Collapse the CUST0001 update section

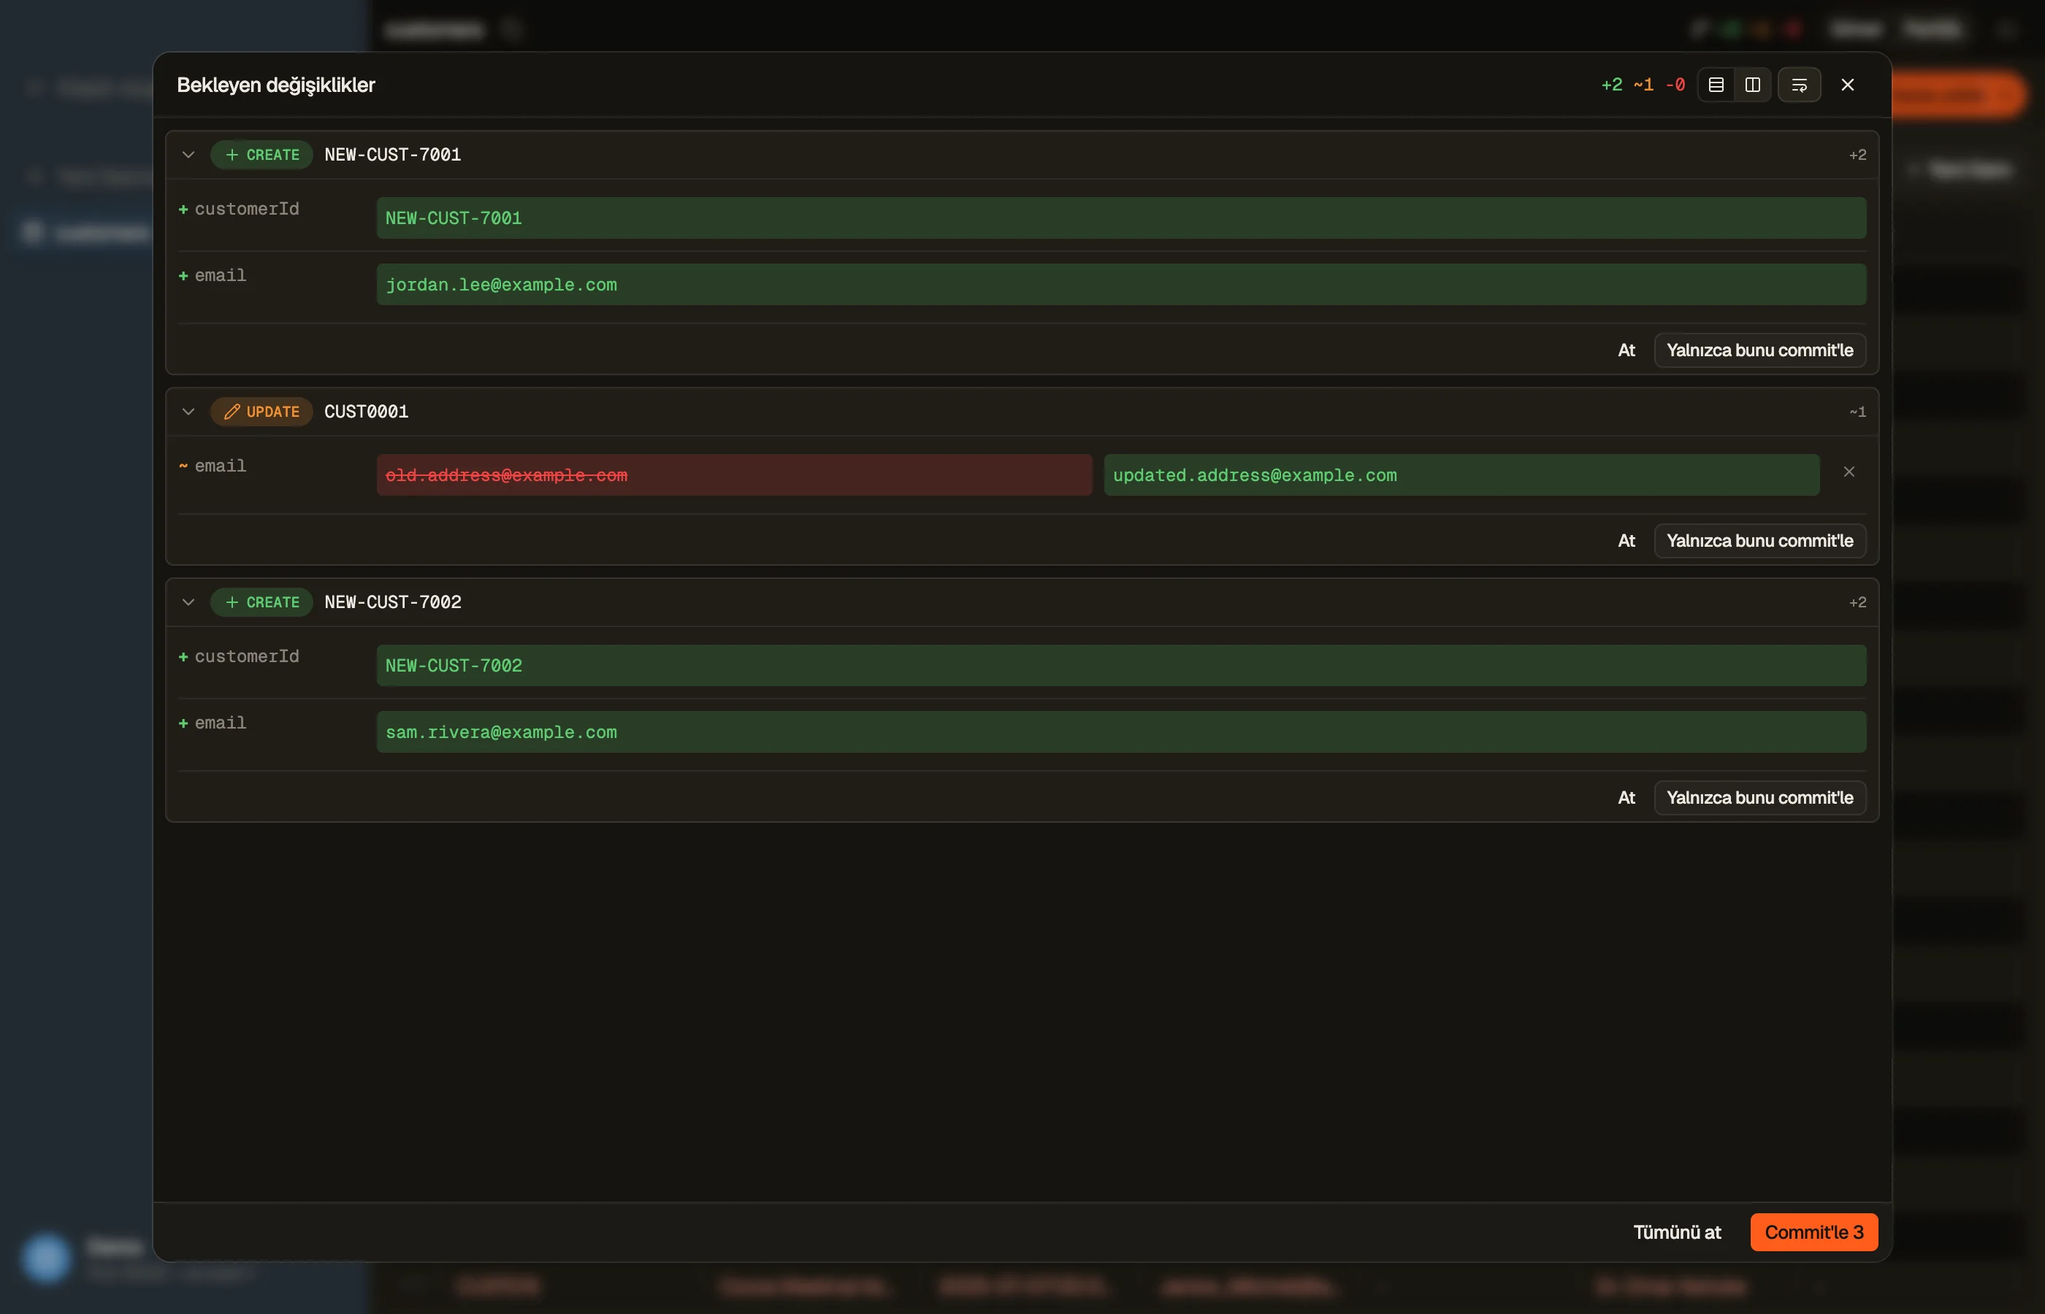188,411
